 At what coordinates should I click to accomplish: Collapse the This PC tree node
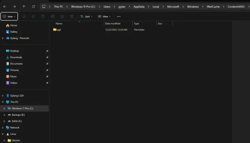click(3, 102)
